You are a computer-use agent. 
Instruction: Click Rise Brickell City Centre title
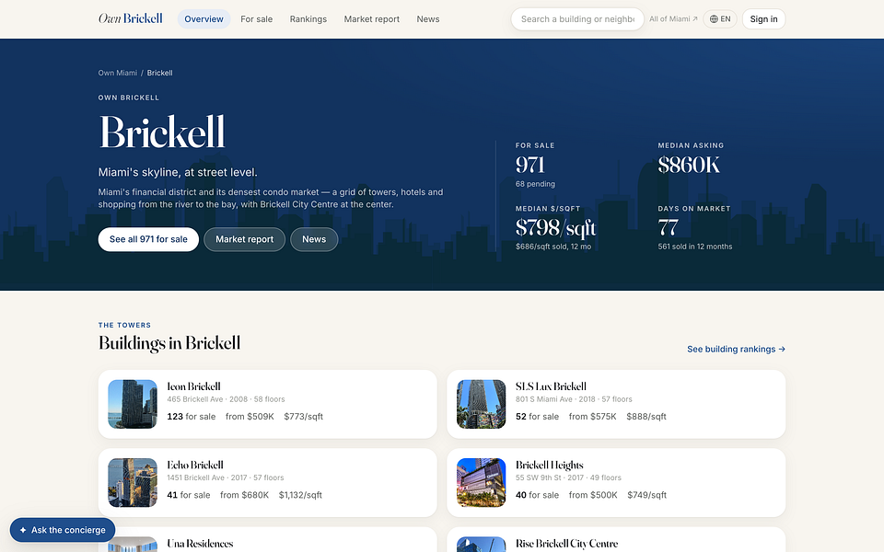click(x=566, y=544)
